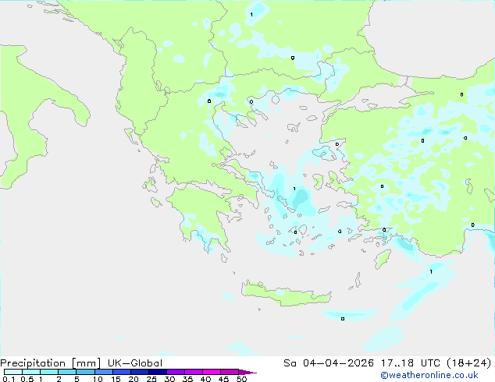The image size is (495, 382).
Task: Select the 0.5–1 mm legend color swatch
Action: pos(31,372)
